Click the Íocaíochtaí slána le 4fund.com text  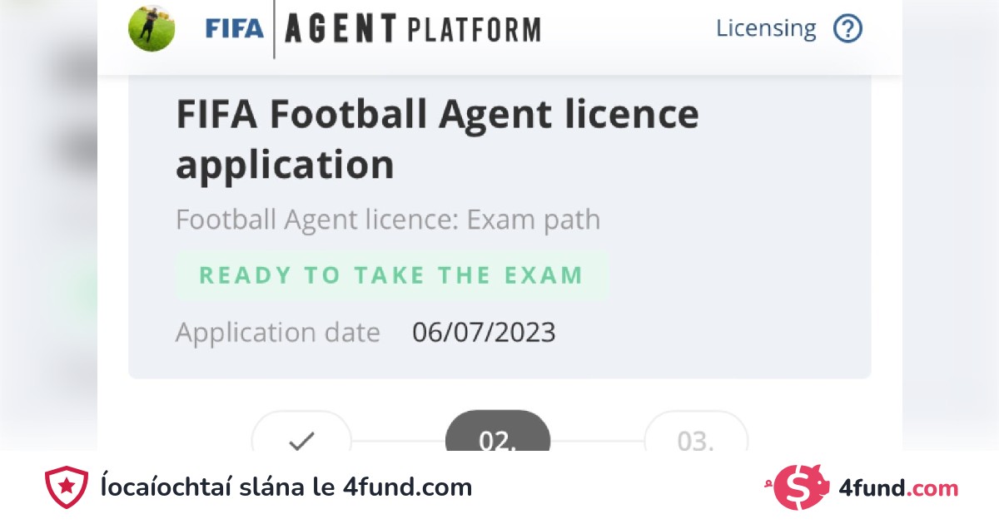tap(286, 487)
